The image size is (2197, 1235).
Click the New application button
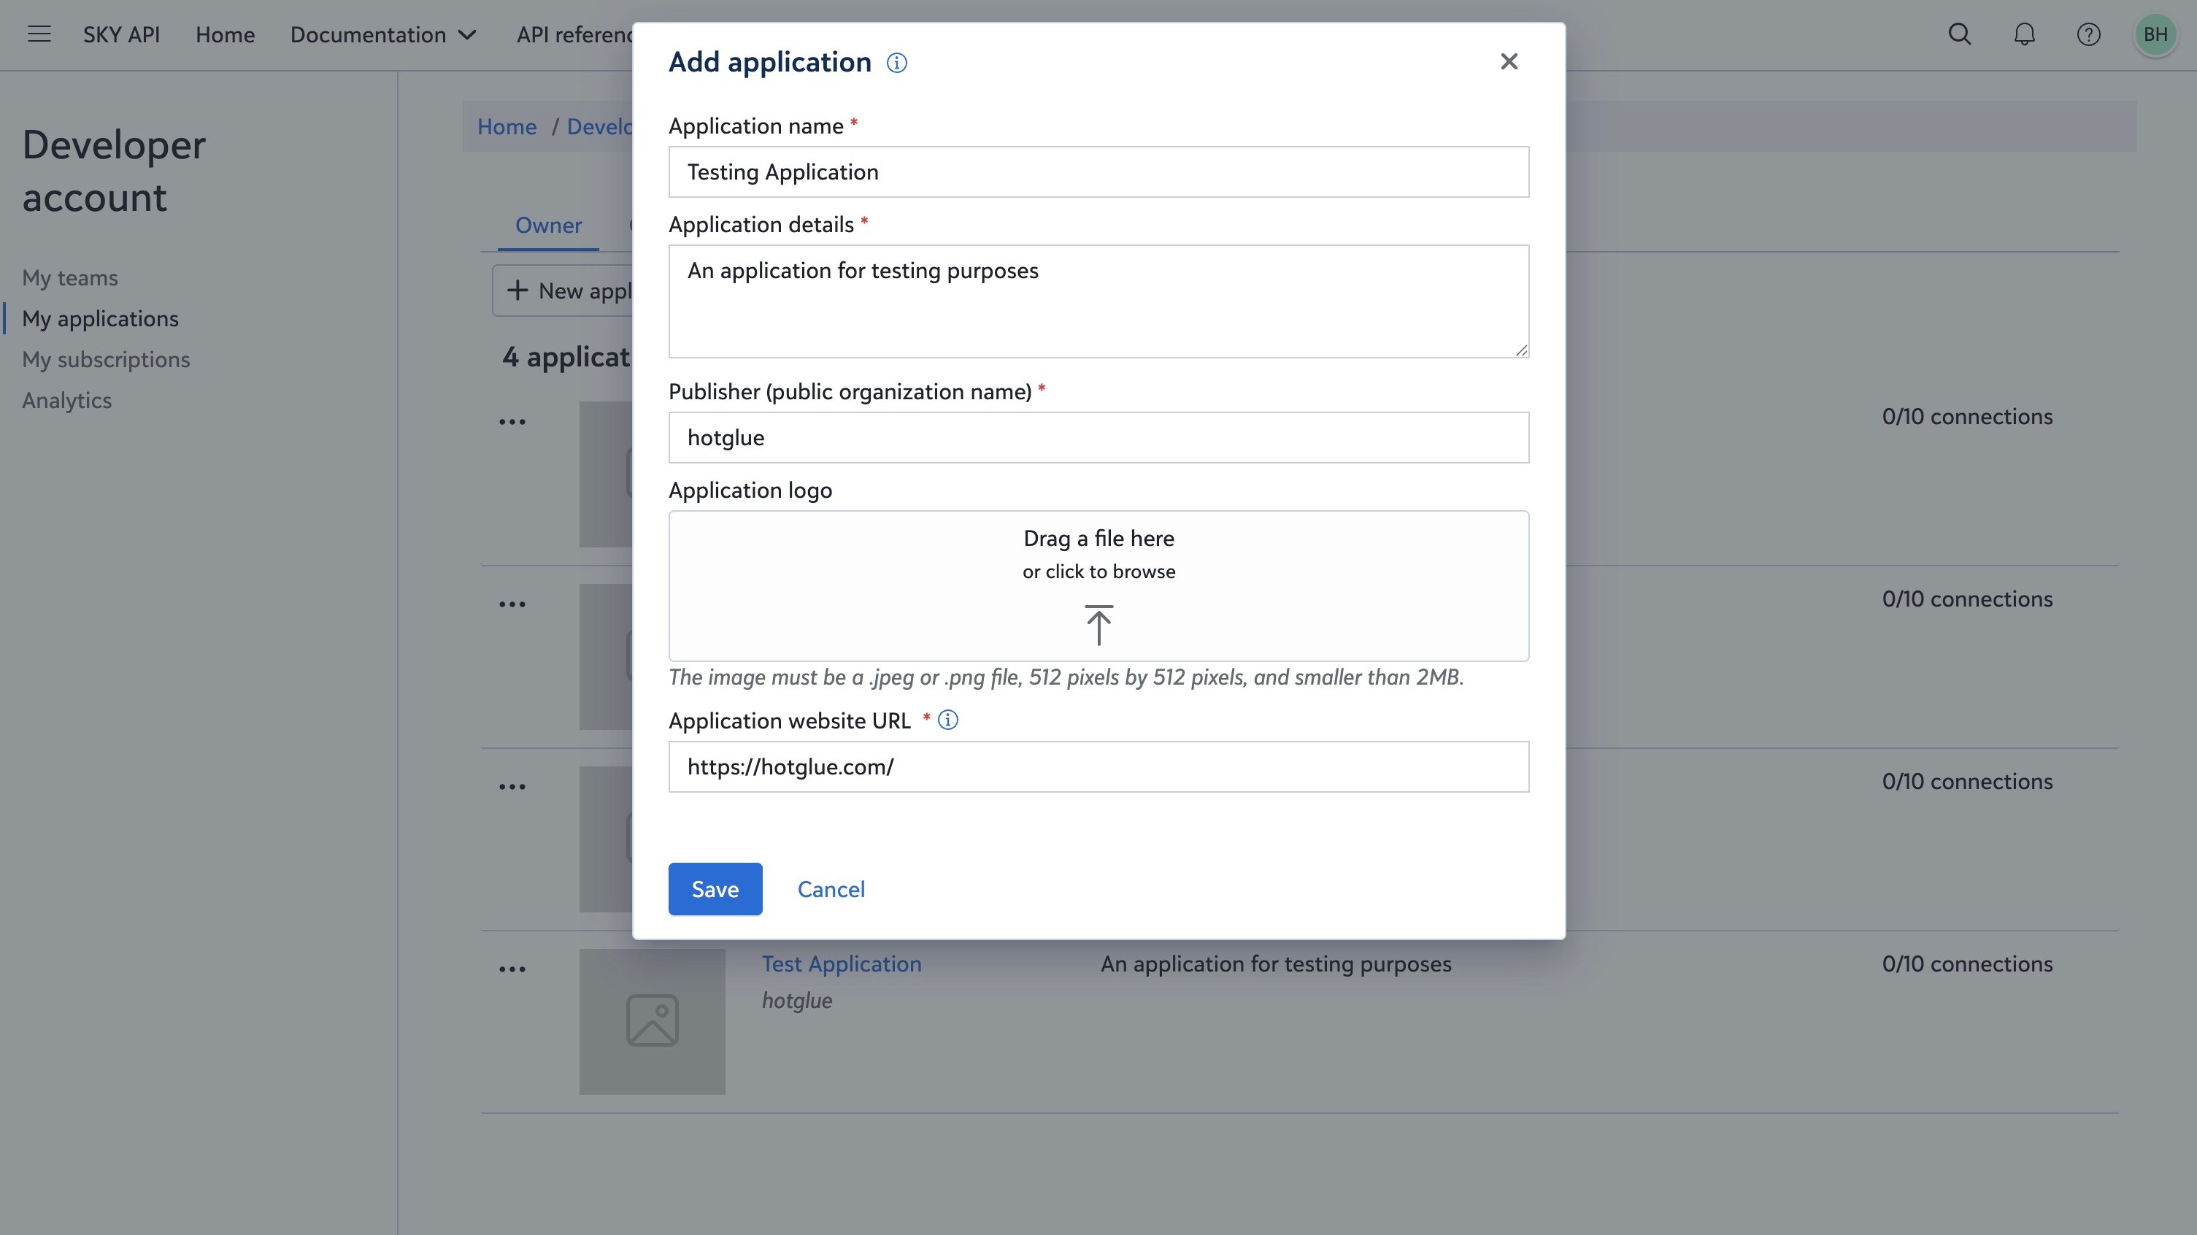point(563,291)
